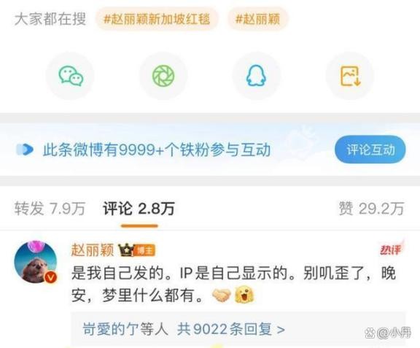Switch to the 转发 7.9万 tab

(x=50, y=209)
